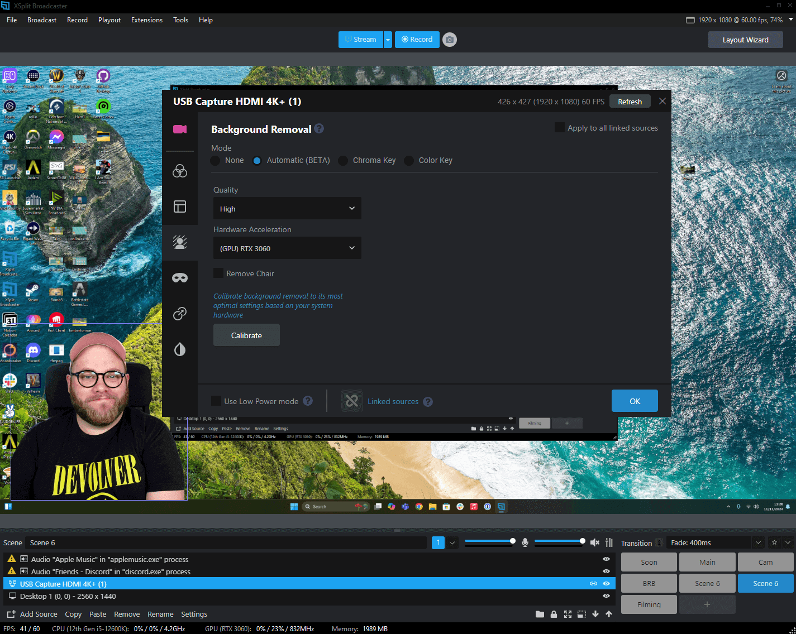796x634 pixels.
Task: Open the layout tab in the dialog sidebar
Action: pyautogui.click(x=180, y=206)
